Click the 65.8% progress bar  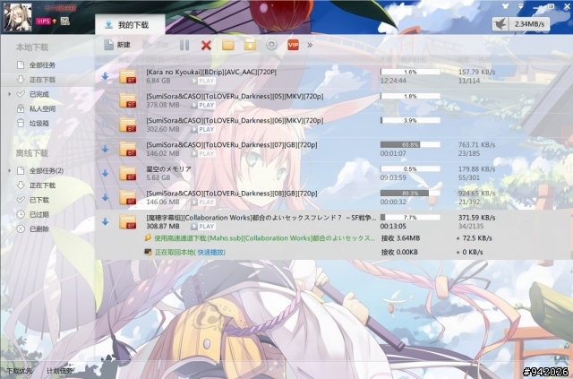[x=410, y=144]
